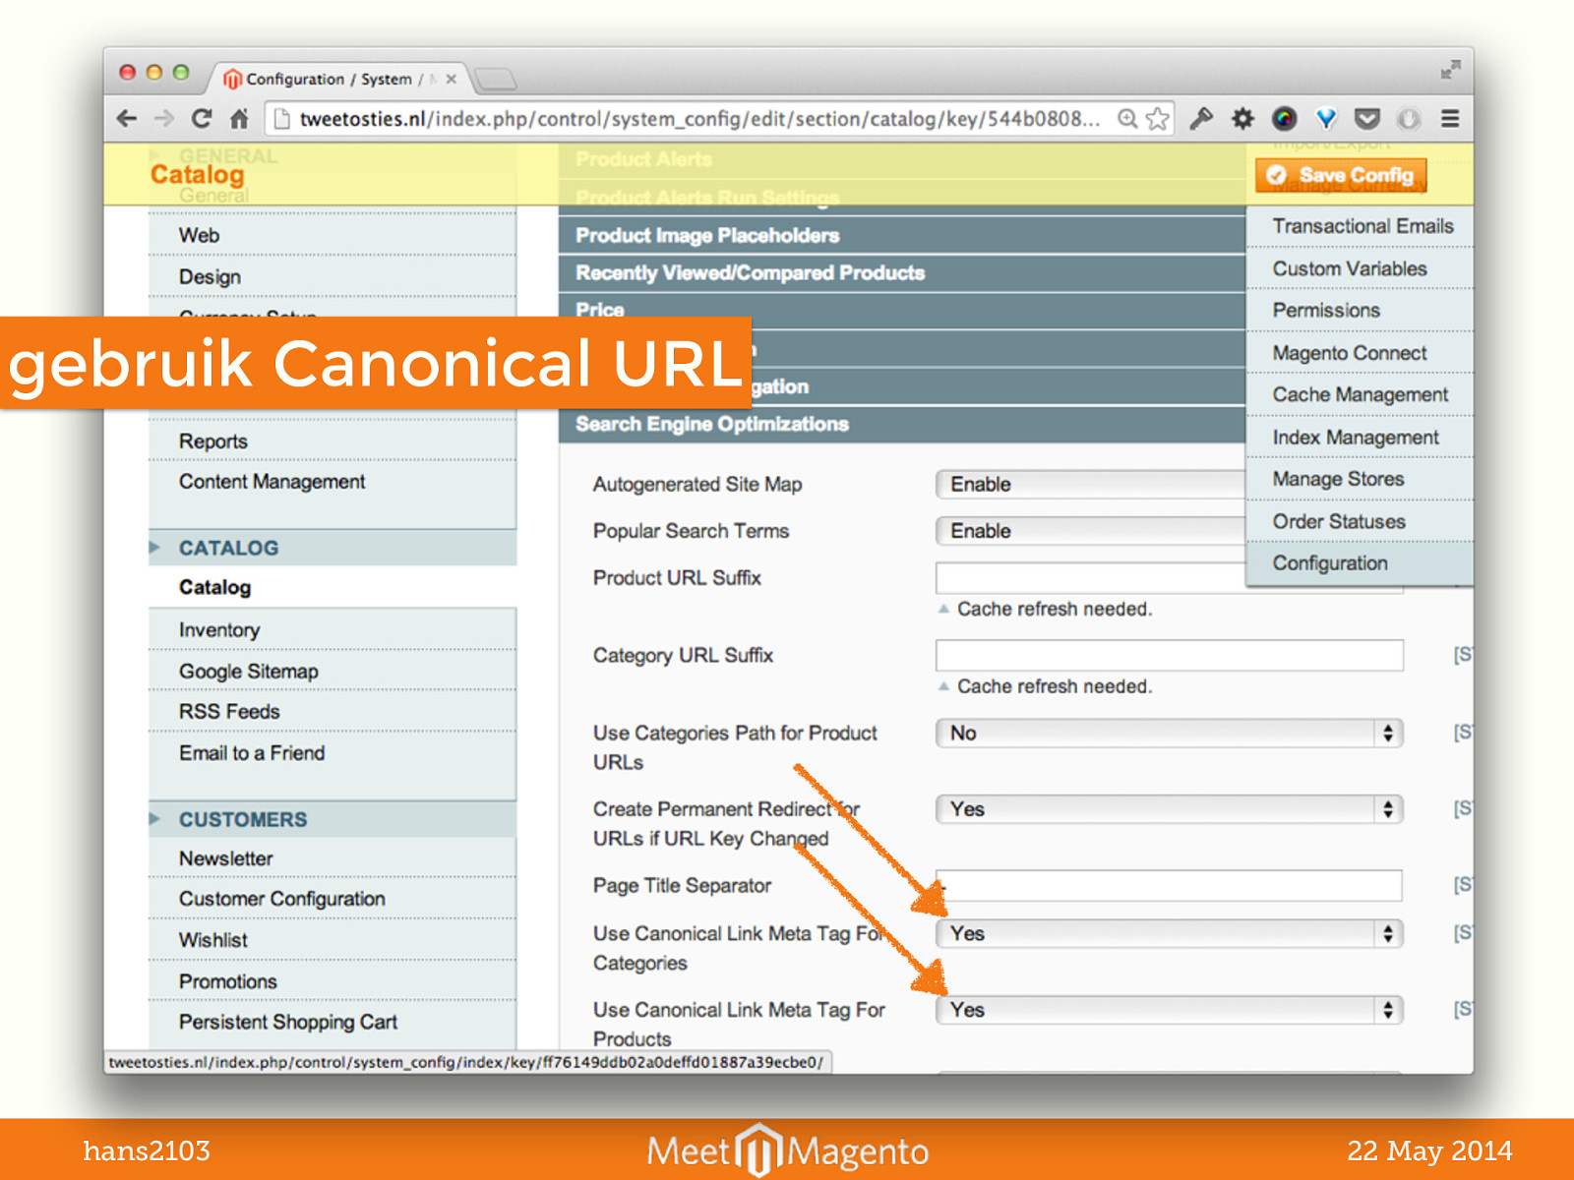Open RSS Feeds in sidebar

(333, 712)
